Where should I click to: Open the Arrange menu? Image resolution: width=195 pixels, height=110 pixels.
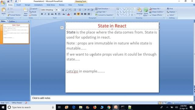140,12
